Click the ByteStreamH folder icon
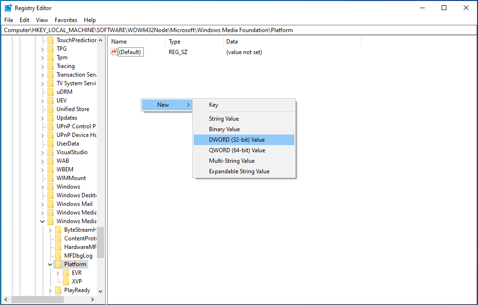Viewport: 478px width, 305px height. [x=58, y=230]
